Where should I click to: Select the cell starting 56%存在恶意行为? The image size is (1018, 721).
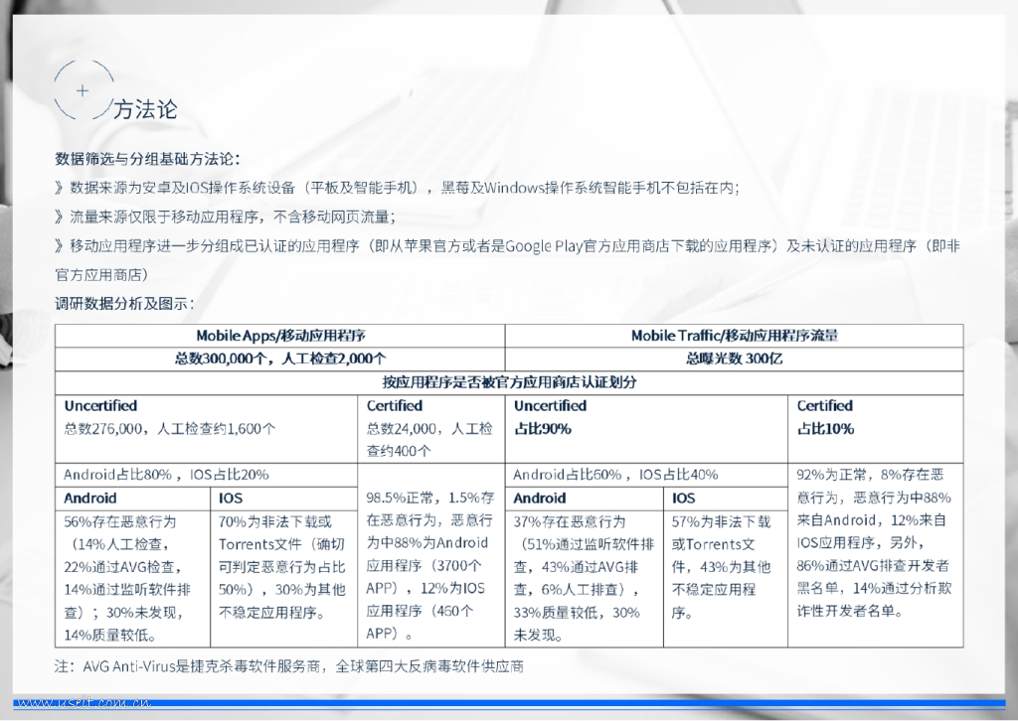point(132,578)
